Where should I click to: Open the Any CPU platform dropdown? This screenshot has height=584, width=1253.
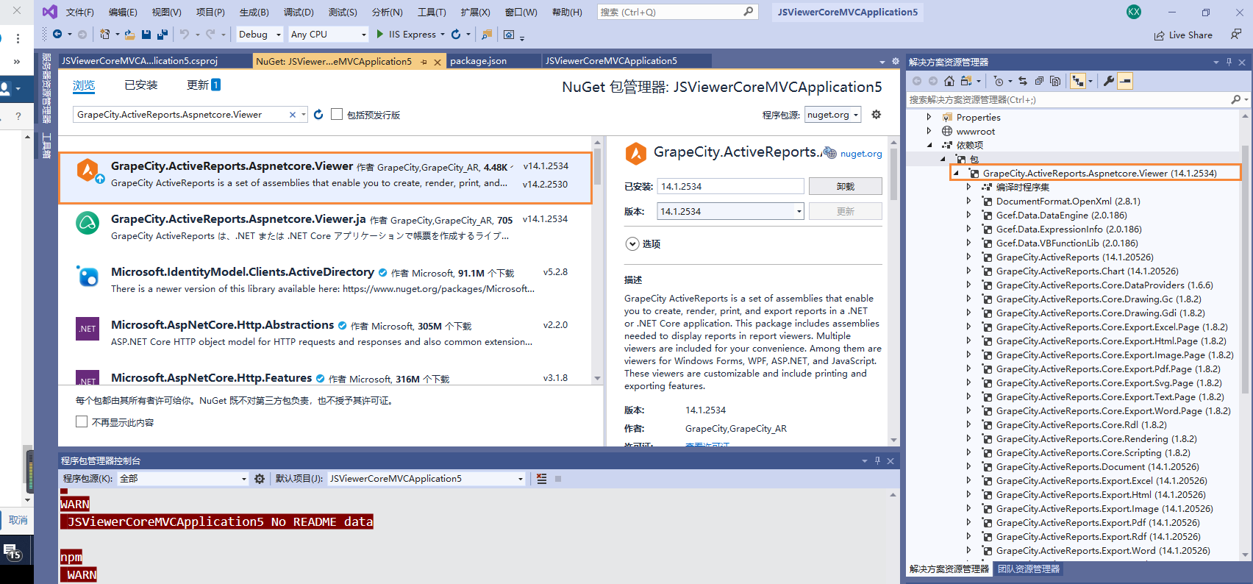(x=328, y=35)
